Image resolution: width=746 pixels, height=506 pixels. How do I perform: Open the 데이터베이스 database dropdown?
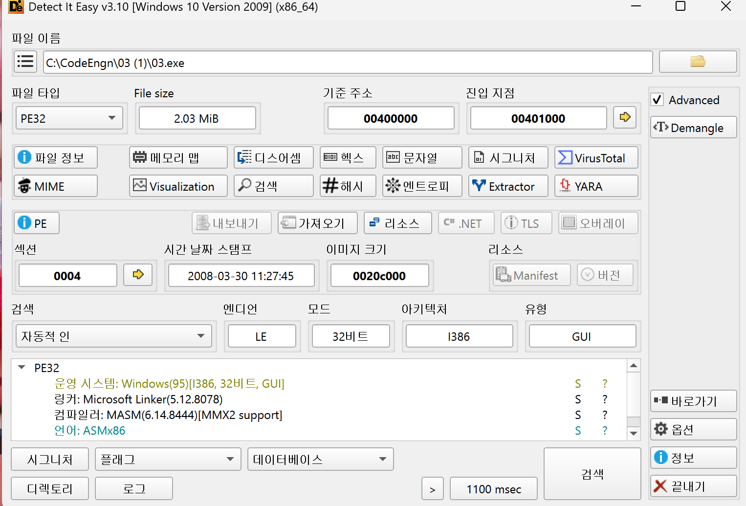click(321, 459)
